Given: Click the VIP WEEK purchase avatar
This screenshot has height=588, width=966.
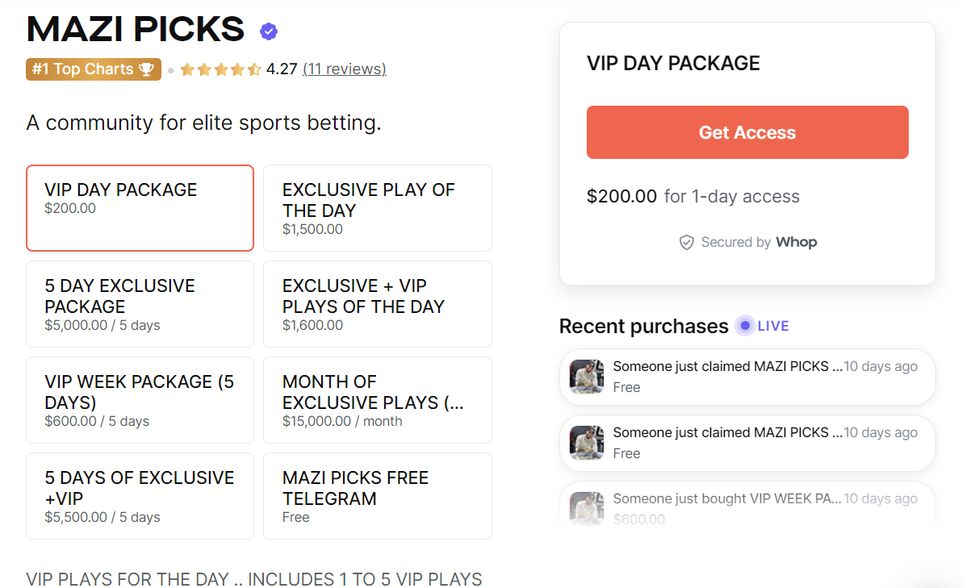Looking at the screenshot, I should coord(587,509).
